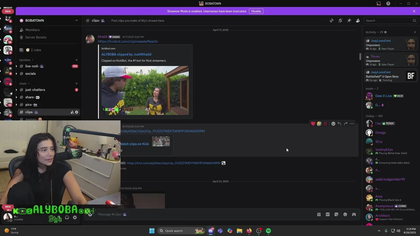The image size is (420, 236).
Task: Open 'ALYB0BA clipped by JusttKhalid' title link
Action: [x=126, y=54]
